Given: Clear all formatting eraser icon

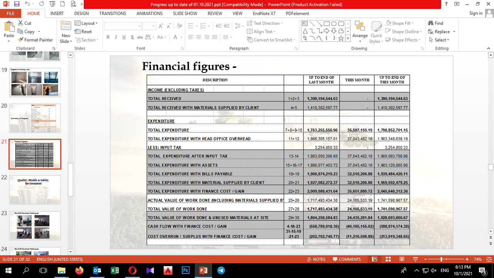Looking at the screenshot, I should tap(179, 26).
